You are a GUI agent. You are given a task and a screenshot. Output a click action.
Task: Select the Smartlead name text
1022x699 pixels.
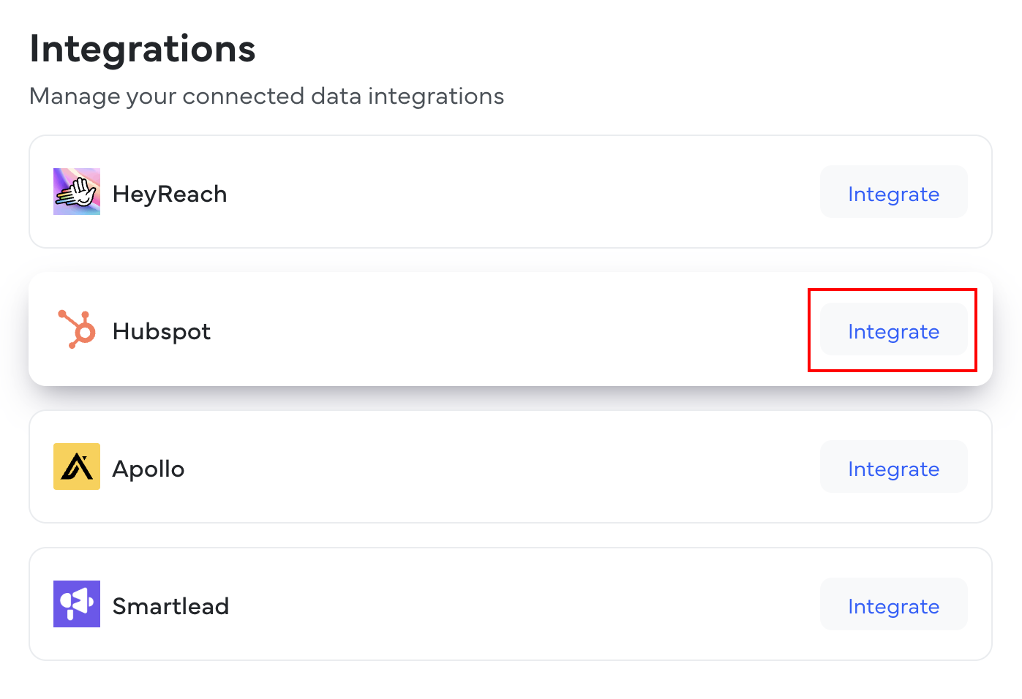(170, 606)
